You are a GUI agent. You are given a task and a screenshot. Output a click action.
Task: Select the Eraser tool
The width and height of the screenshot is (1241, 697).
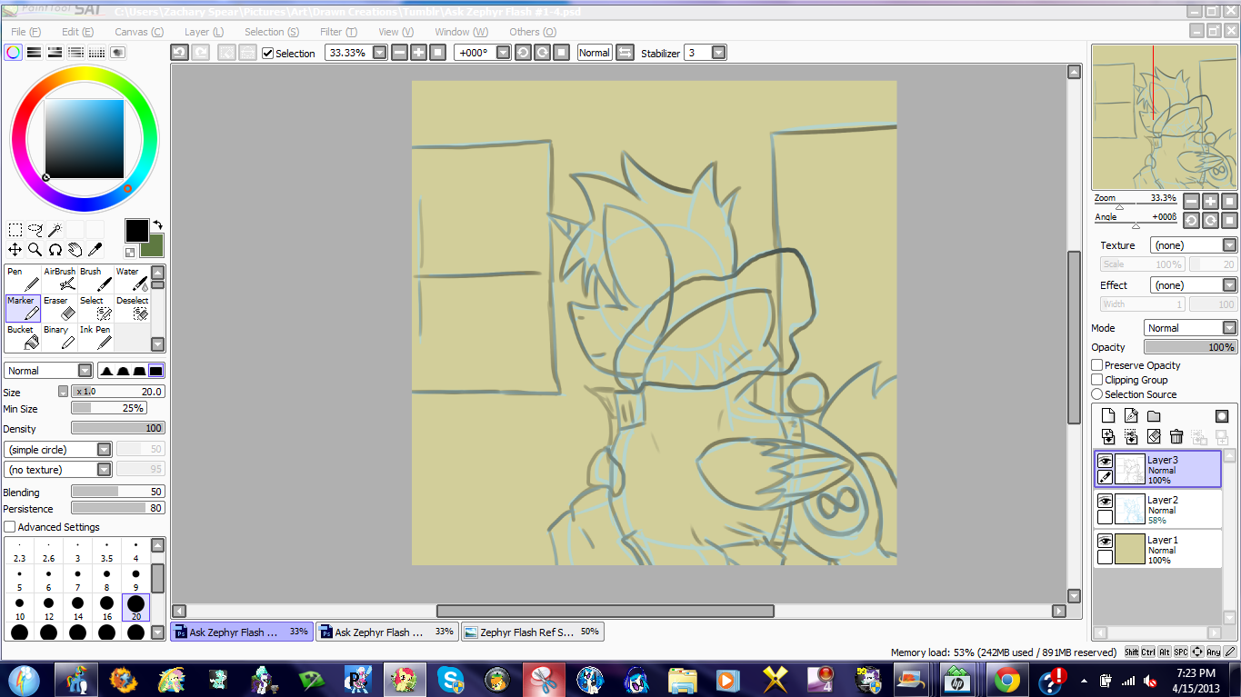click(x=59, y=308)
